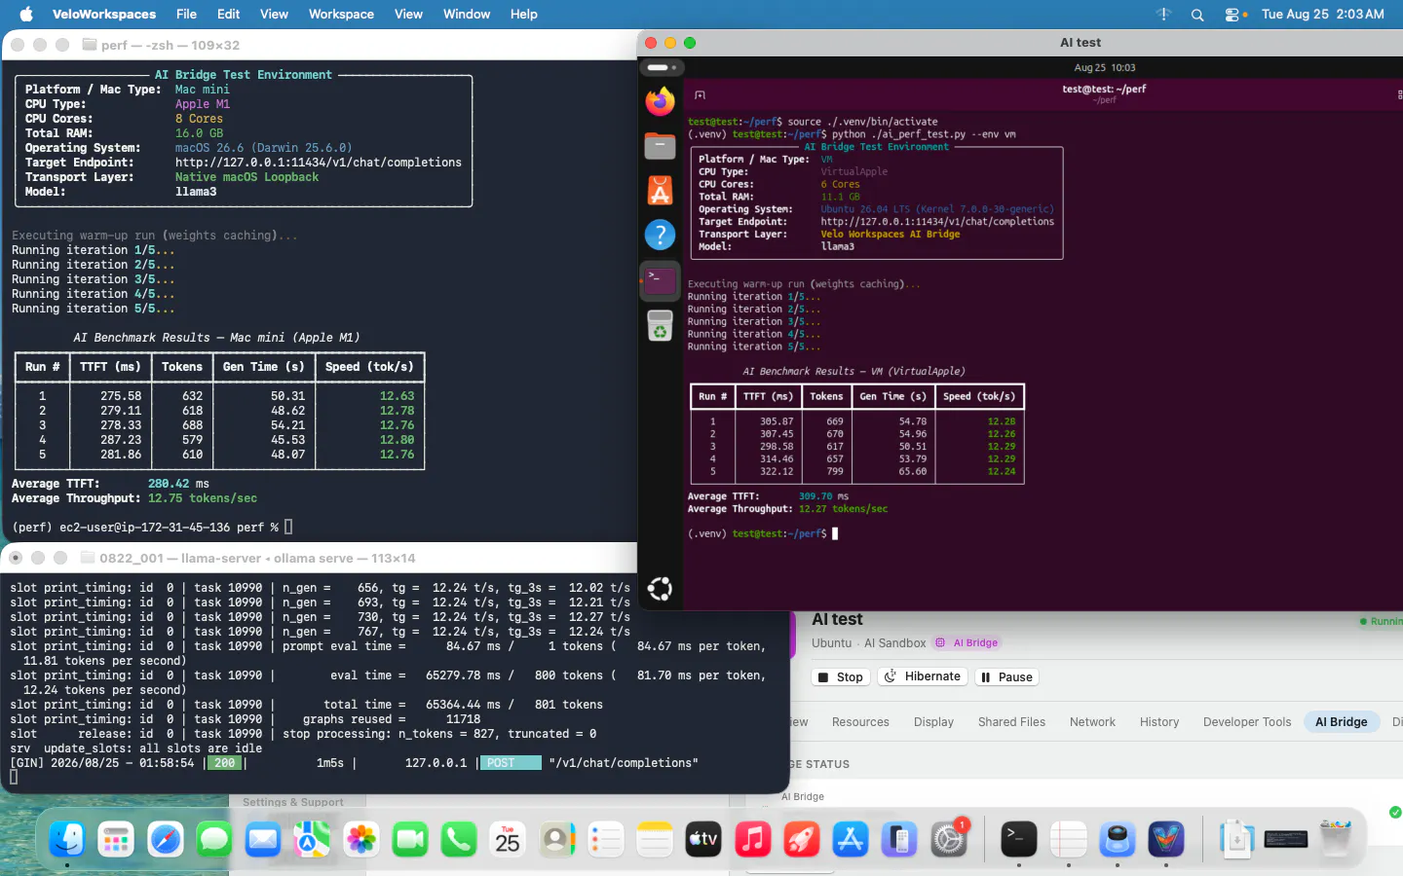Open the File menu

tap(186, 14)
